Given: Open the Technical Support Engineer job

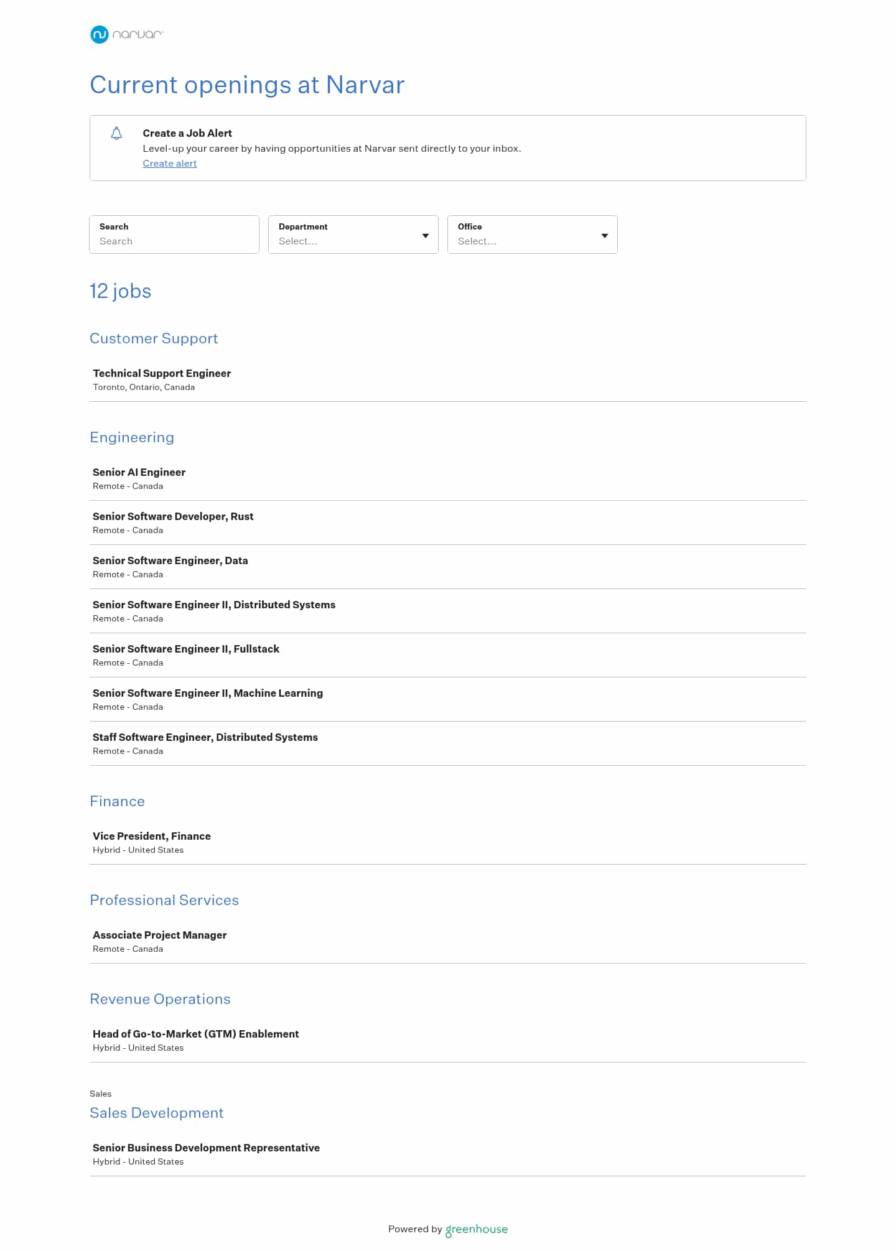Looking at the screenshot, I should coord(447,379).
